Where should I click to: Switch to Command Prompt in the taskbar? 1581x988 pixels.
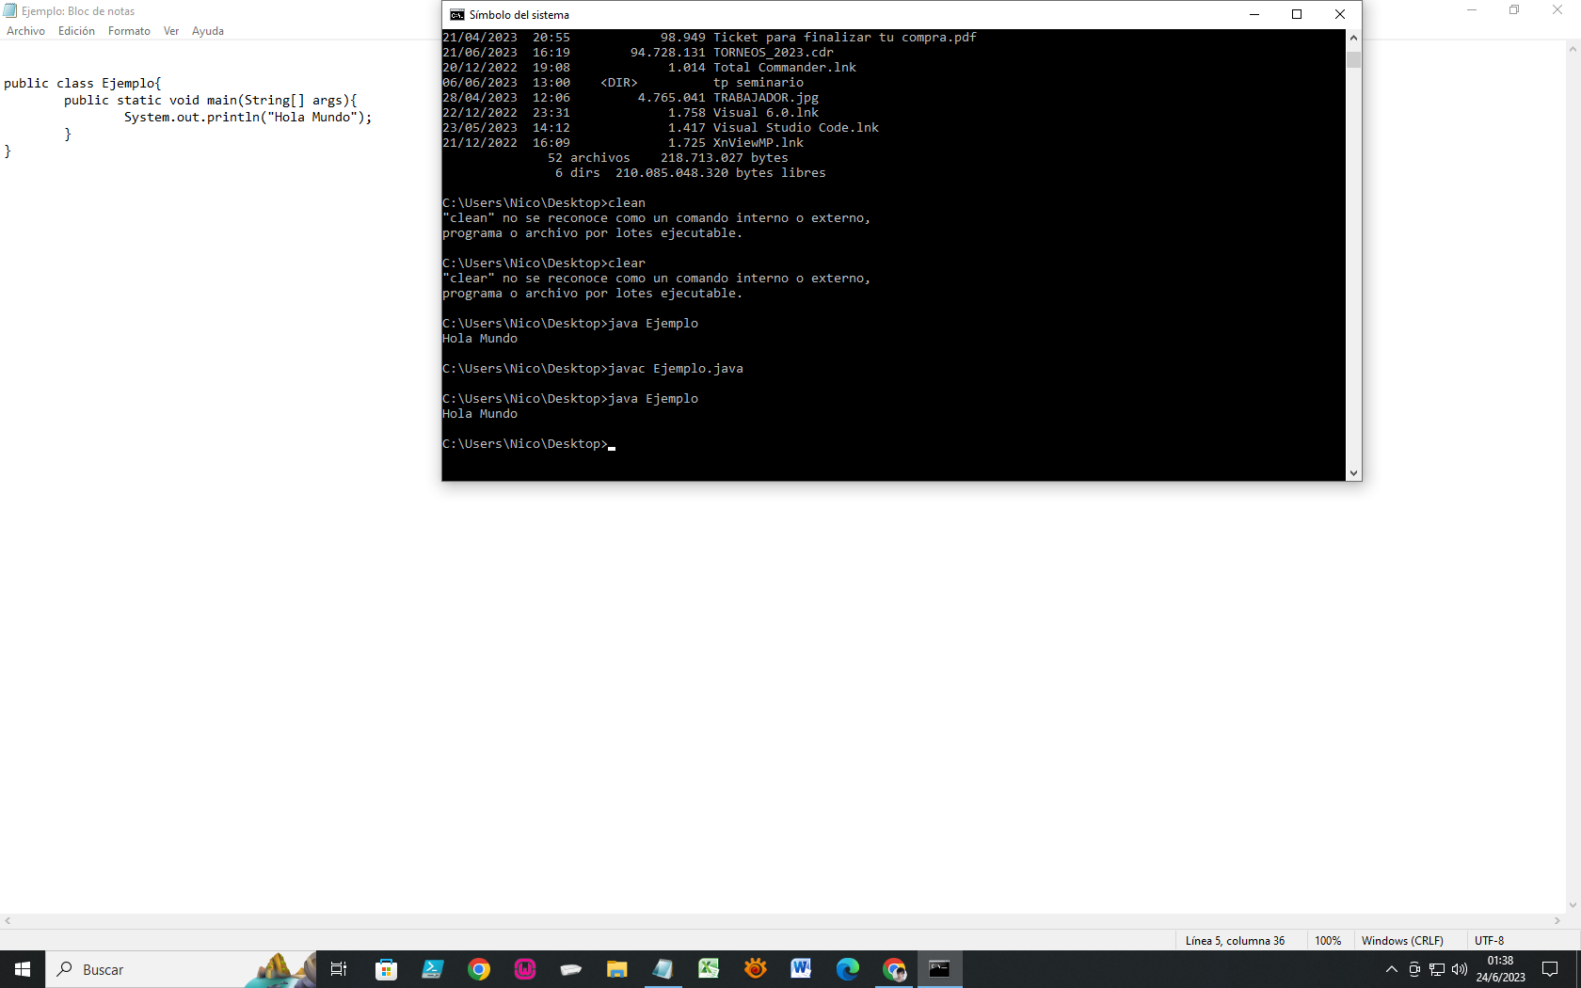pos(939,969)
